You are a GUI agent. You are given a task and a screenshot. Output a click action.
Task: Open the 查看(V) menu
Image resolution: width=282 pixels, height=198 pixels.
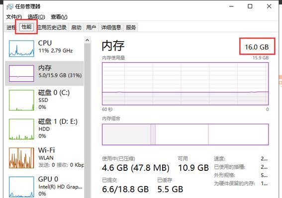pos(59,17)
